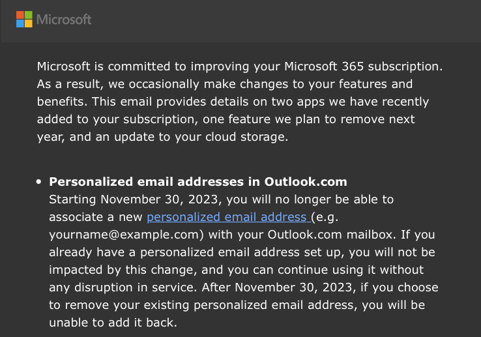Click the "Personalized email addresses in Outlook.com" heading
Image resolution: width=481 pixels, height=337 pixels.
tap(198, 181)
